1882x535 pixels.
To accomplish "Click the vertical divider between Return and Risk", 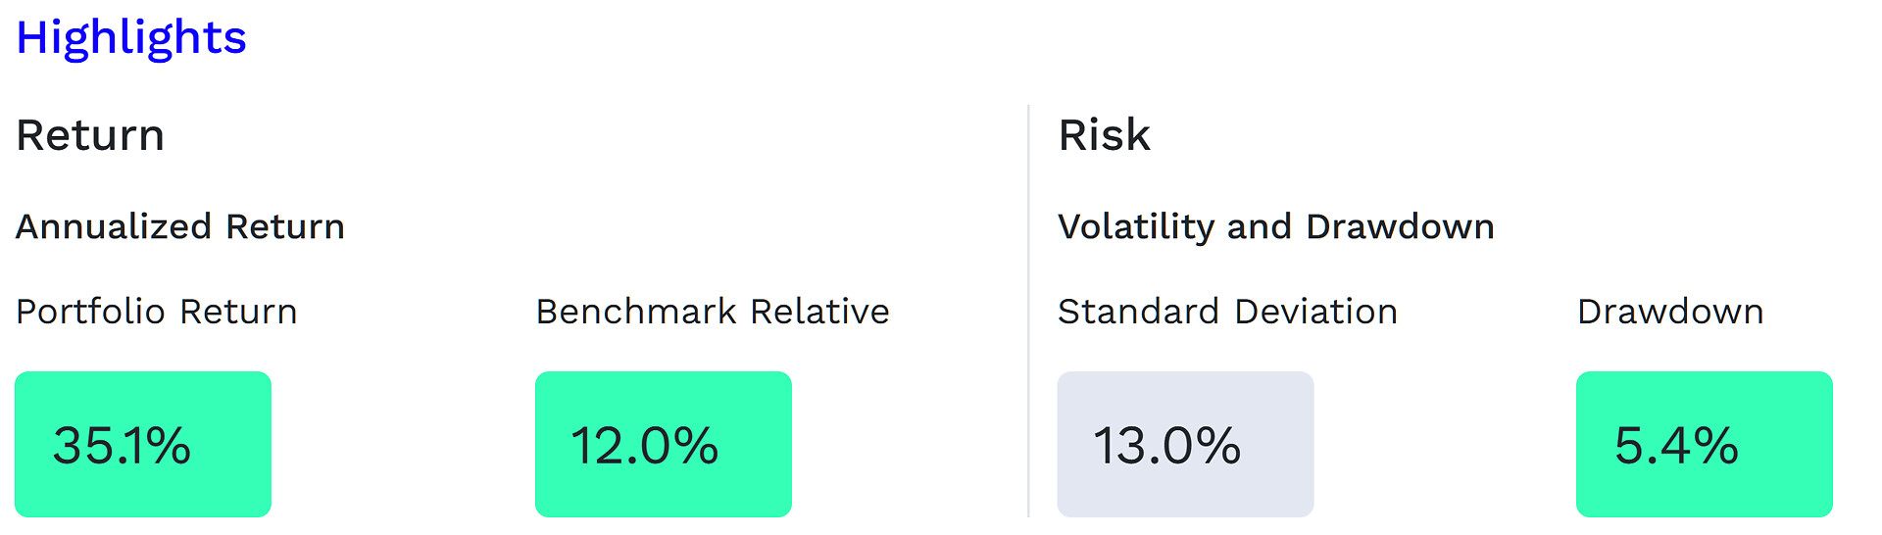I will pyautogui.click(x=1028, y=310).
